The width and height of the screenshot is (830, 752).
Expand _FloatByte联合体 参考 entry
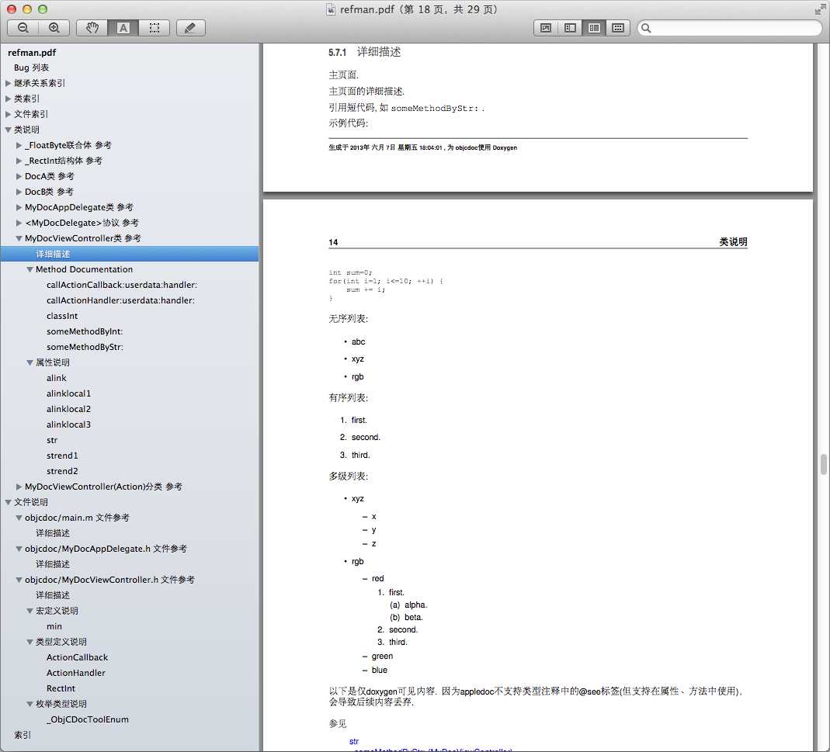click(x=19, y=145)
